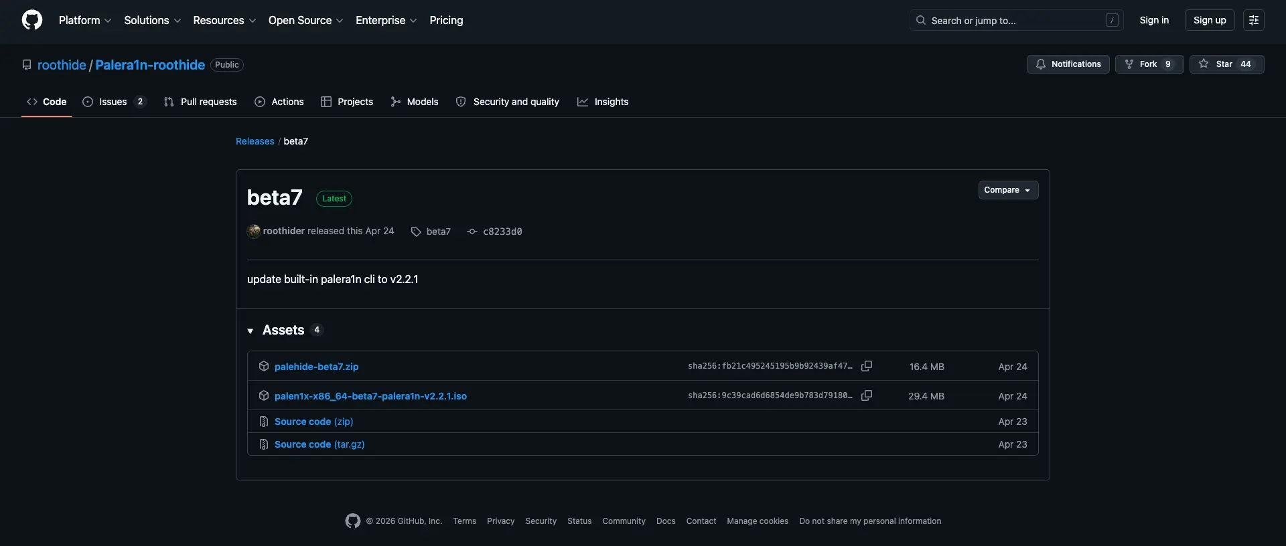Expand the Resources menu

[224, 20]
